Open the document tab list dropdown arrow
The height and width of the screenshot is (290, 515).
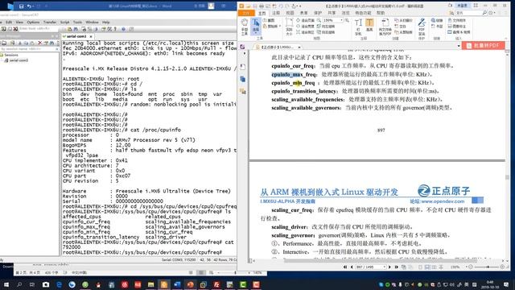click(459, 46)
